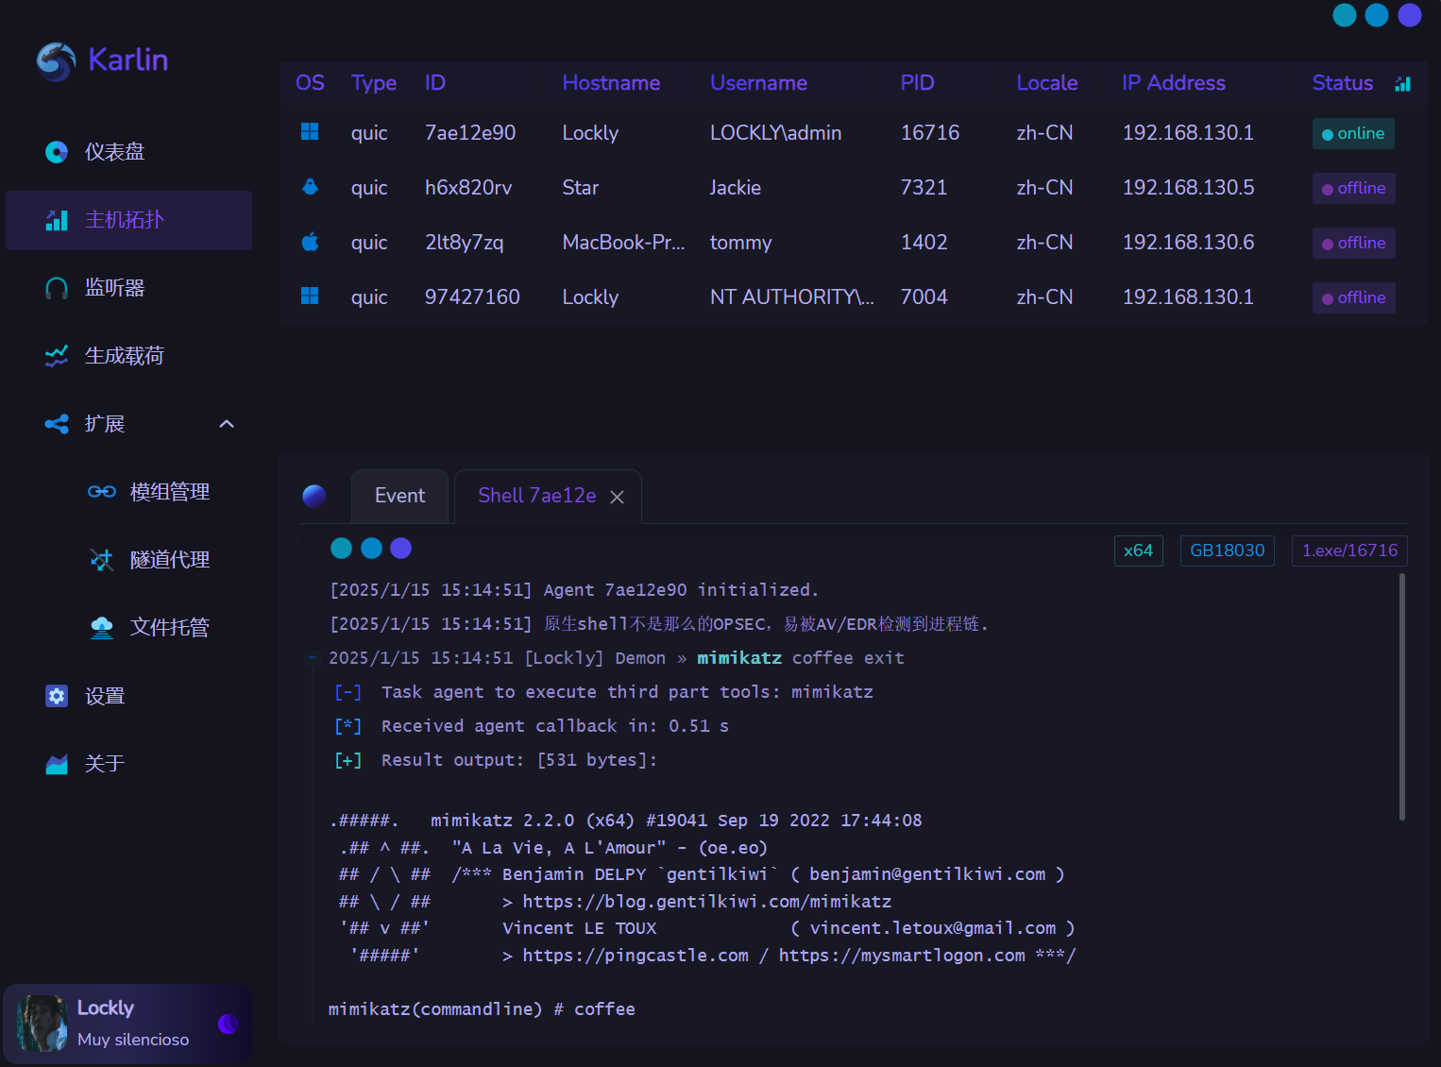This screenshot has height=1067, width=1441.
Task: Click the GB18030 encoding tag
Action: point(1227,550)
